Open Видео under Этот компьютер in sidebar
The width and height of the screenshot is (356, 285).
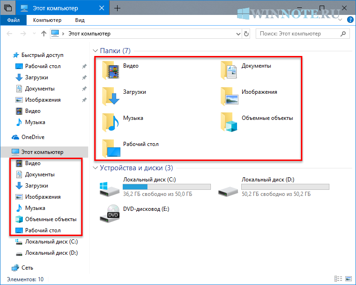[x=28, y=163]
